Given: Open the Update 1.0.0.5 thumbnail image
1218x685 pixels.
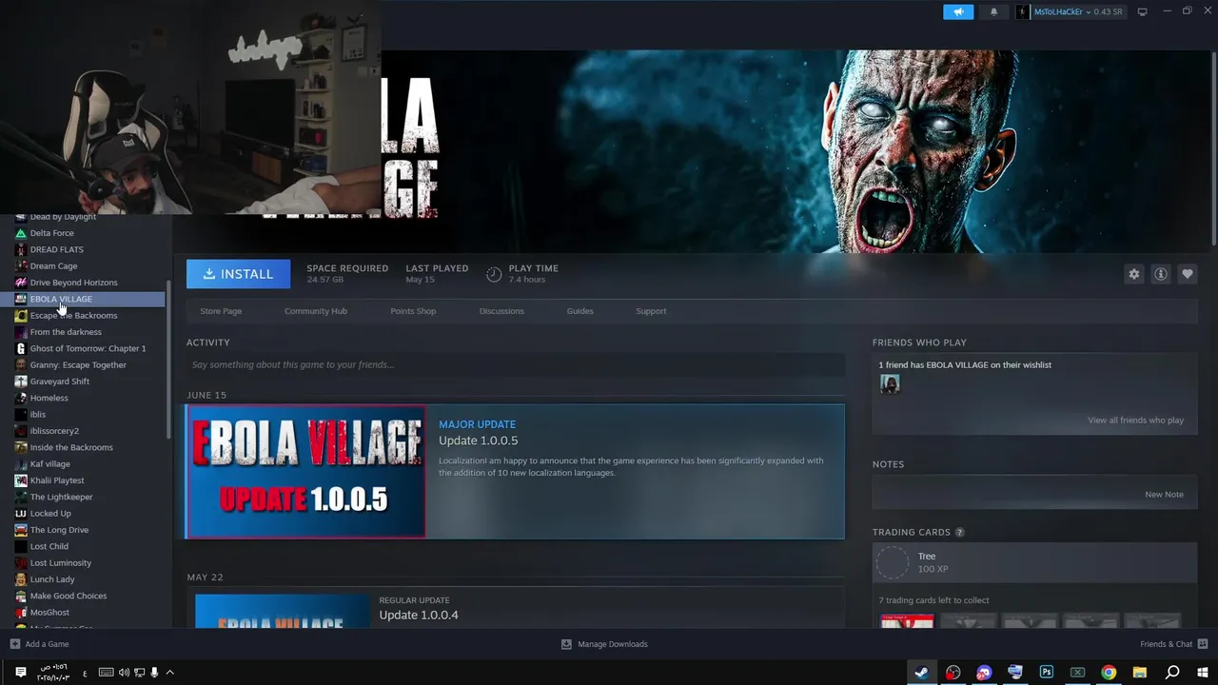Looking at the screenshot, I should click(x=306, y=472).
